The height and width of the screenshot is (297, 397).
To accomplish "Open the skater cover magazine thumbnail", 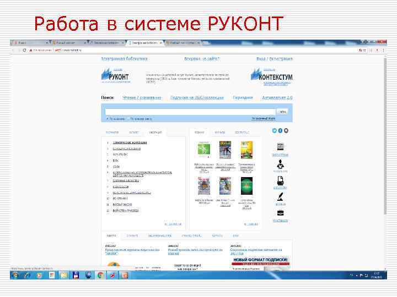I will click(x=226, y=150).
